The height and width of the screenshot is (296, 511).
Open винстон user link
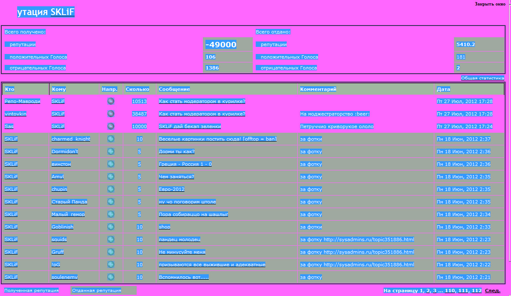[61, 164]
